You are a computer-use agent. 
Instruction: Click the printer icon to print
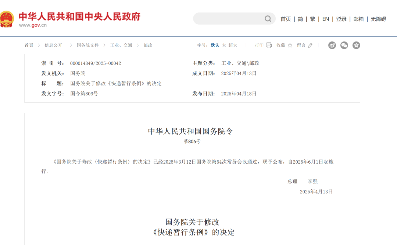(x=269, y=45)
